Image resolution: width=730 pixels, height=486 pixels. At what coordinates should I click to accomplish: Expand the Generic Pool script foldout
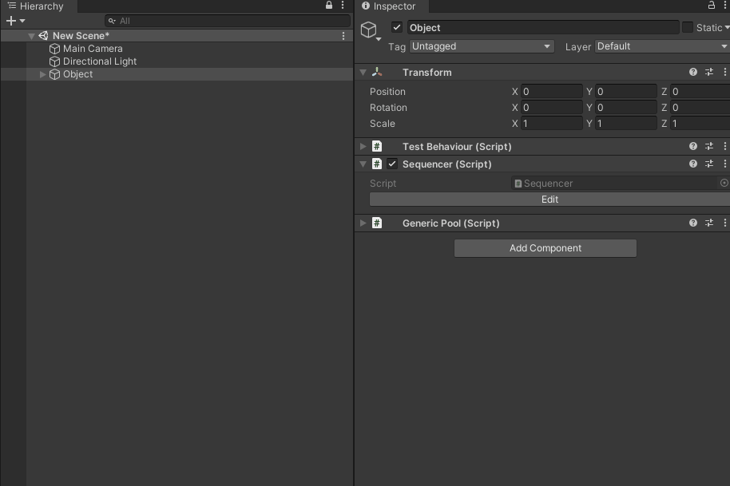pos(363,223)
